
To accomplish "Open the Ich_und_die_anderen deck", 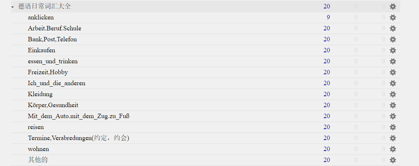I will (57, 83).
